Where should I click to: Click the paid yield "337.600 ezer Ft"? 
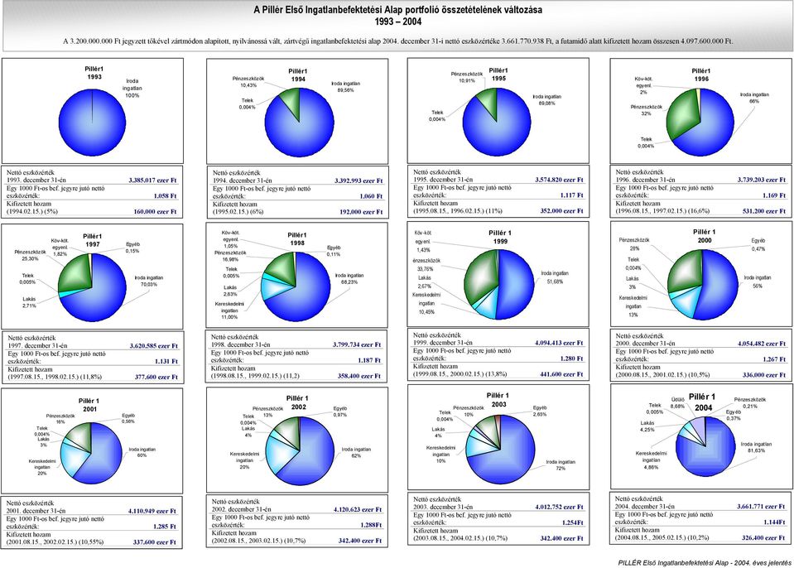coord(155,542)
